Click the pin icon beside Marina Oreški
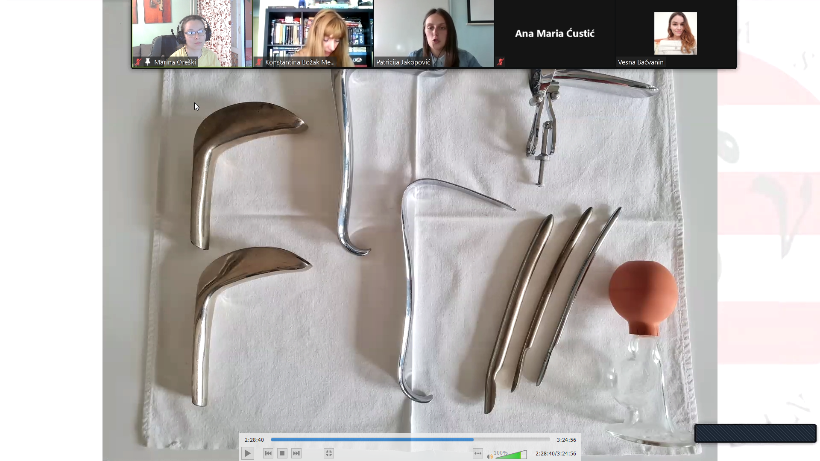The height and width of the screenshot is (461, 820). coord(148,62)
